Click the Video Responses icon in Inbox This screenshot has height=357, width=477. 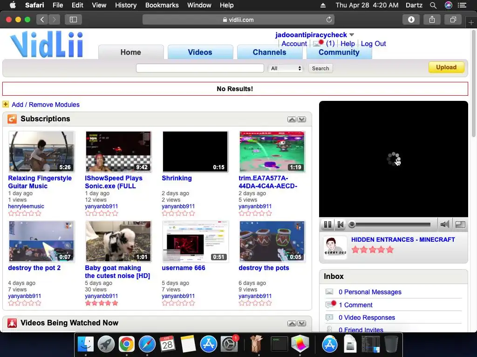tap(329, 317)
